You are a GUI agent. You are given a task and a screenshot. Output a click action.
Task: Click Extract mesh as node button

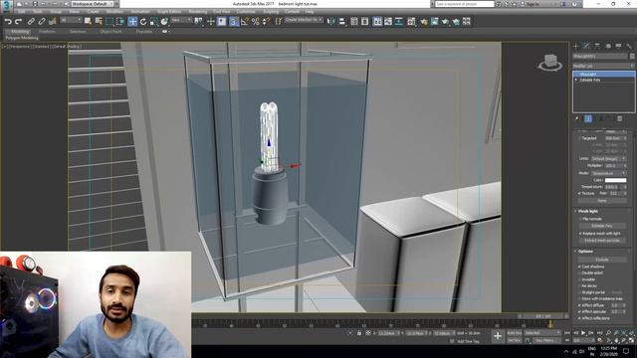tap(602, 241)
